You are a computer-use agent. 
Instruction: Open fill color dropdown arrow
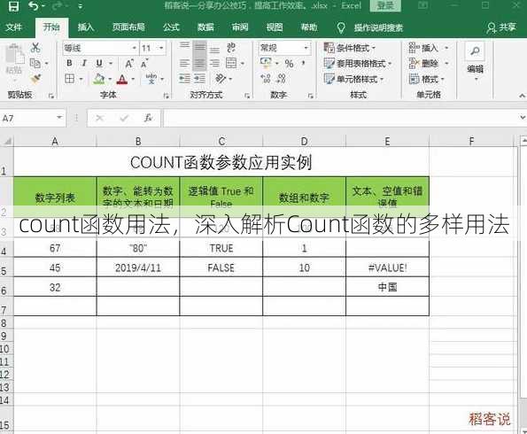(x=110, y=80)
